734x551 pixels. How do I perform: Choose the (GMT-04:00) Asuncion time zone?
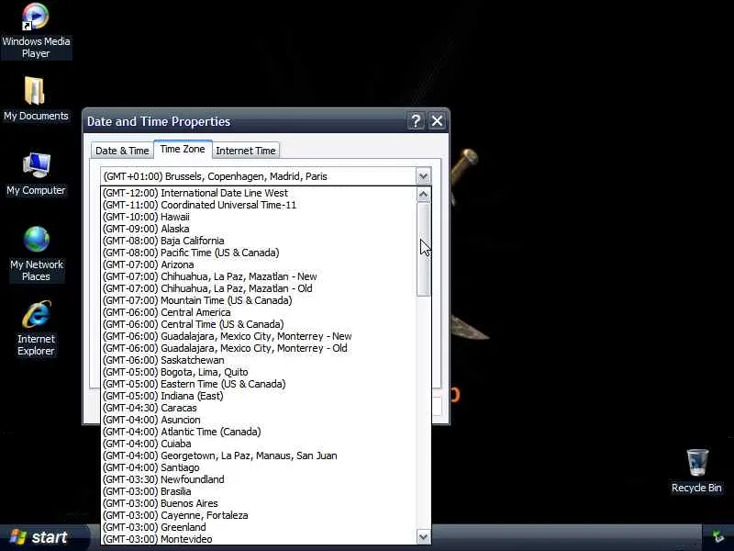pyautogui.click(x=259, y=420)
